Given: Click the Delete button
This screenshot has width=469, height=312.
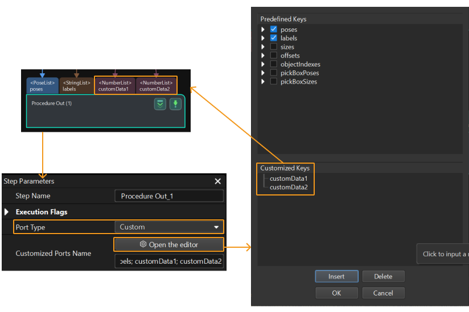Looking at the screenshot, I should (383, 276).
